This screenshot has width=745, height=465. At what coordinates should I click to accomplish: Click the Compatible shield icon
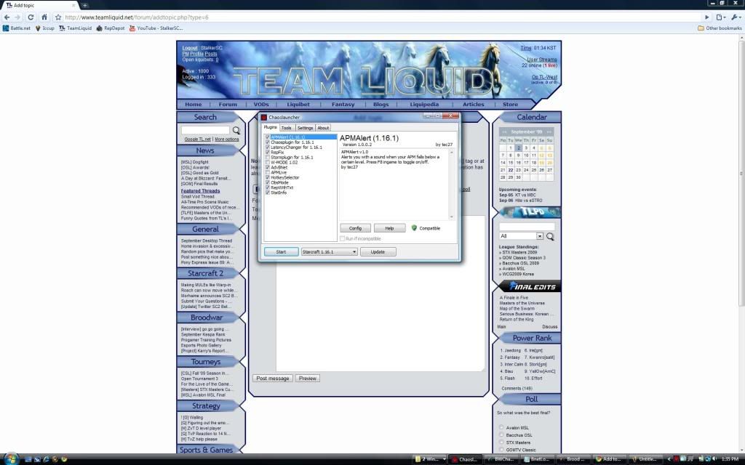414,228
